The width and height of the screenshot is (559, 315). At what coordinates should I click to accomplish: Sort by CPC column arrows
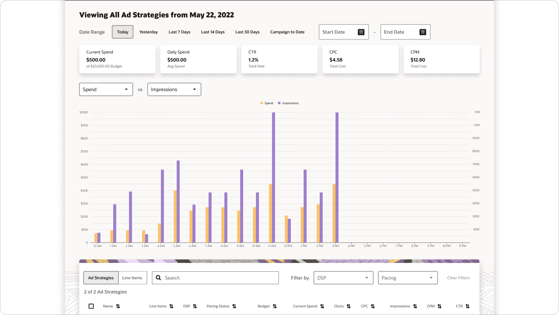coord(373,306)
